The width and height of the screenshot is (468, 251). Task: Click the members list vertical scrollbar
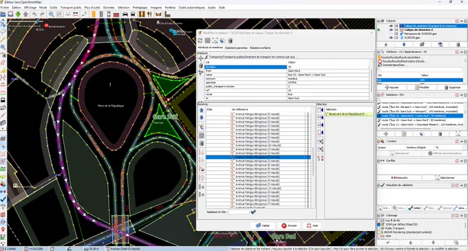tap(313, 161)
